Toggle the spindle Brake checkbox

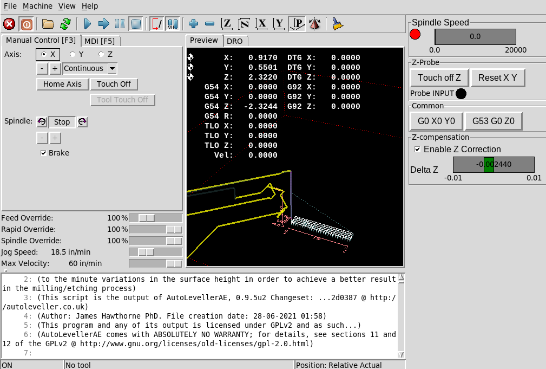pyautogui.click(x=44, y=153)
